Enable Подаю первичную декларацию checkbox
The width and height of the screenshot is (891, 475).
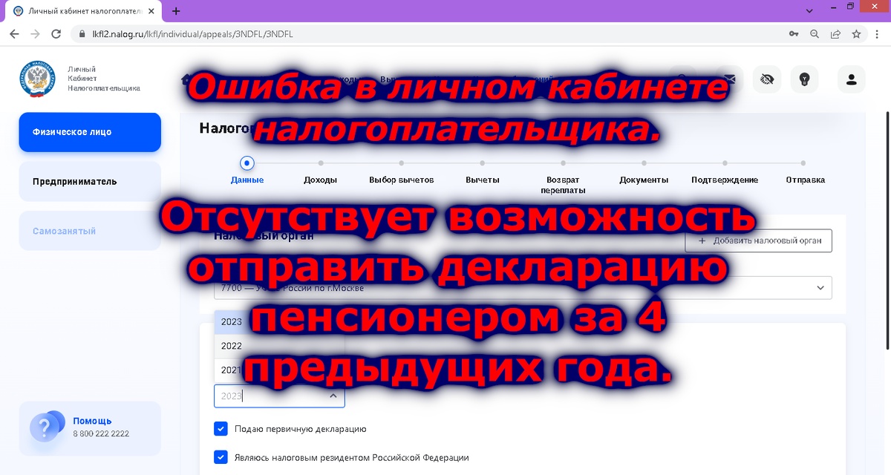pyautogui.click(x=221, y=428)
